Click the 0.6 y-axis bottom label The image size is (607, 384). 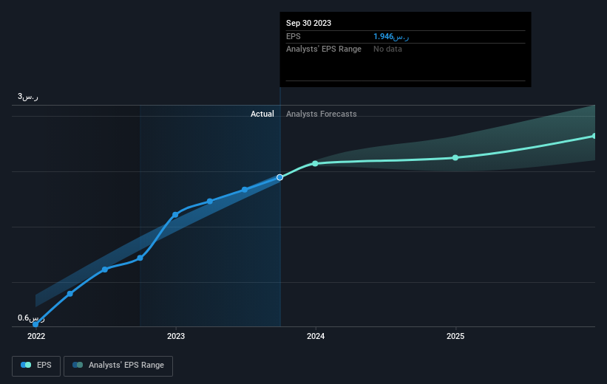coord(31,318)
